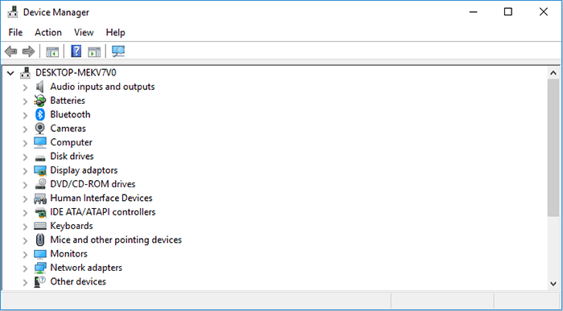Select the Bluetooth category icon
Viewport: 563px width, 311px height.
click(x=40, y=114)
